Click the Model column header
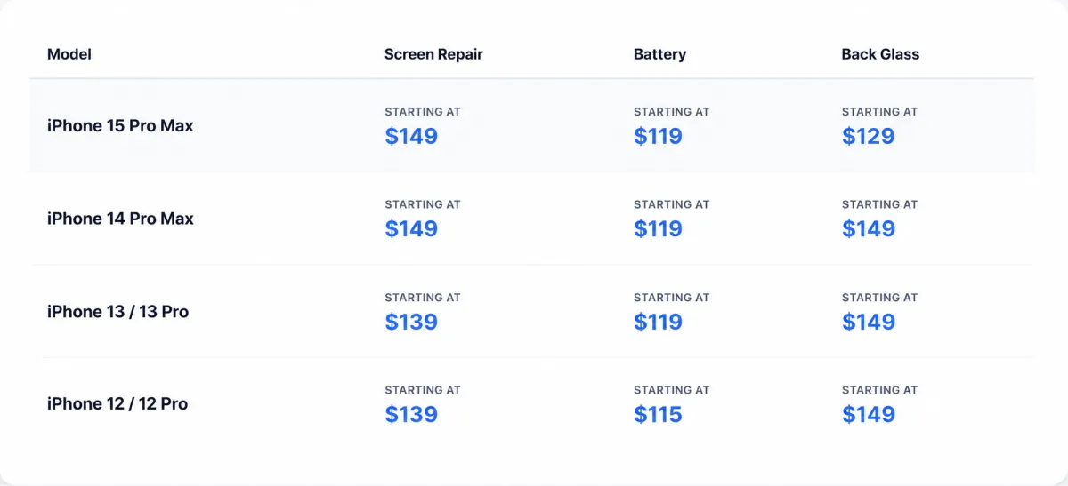Screen dimensions: 1068x486 [69, 54]
